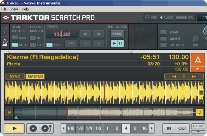Set loop size to 8 beats
Screen dimensions: 207x136
pyautogui.click(x=135, y=128)
